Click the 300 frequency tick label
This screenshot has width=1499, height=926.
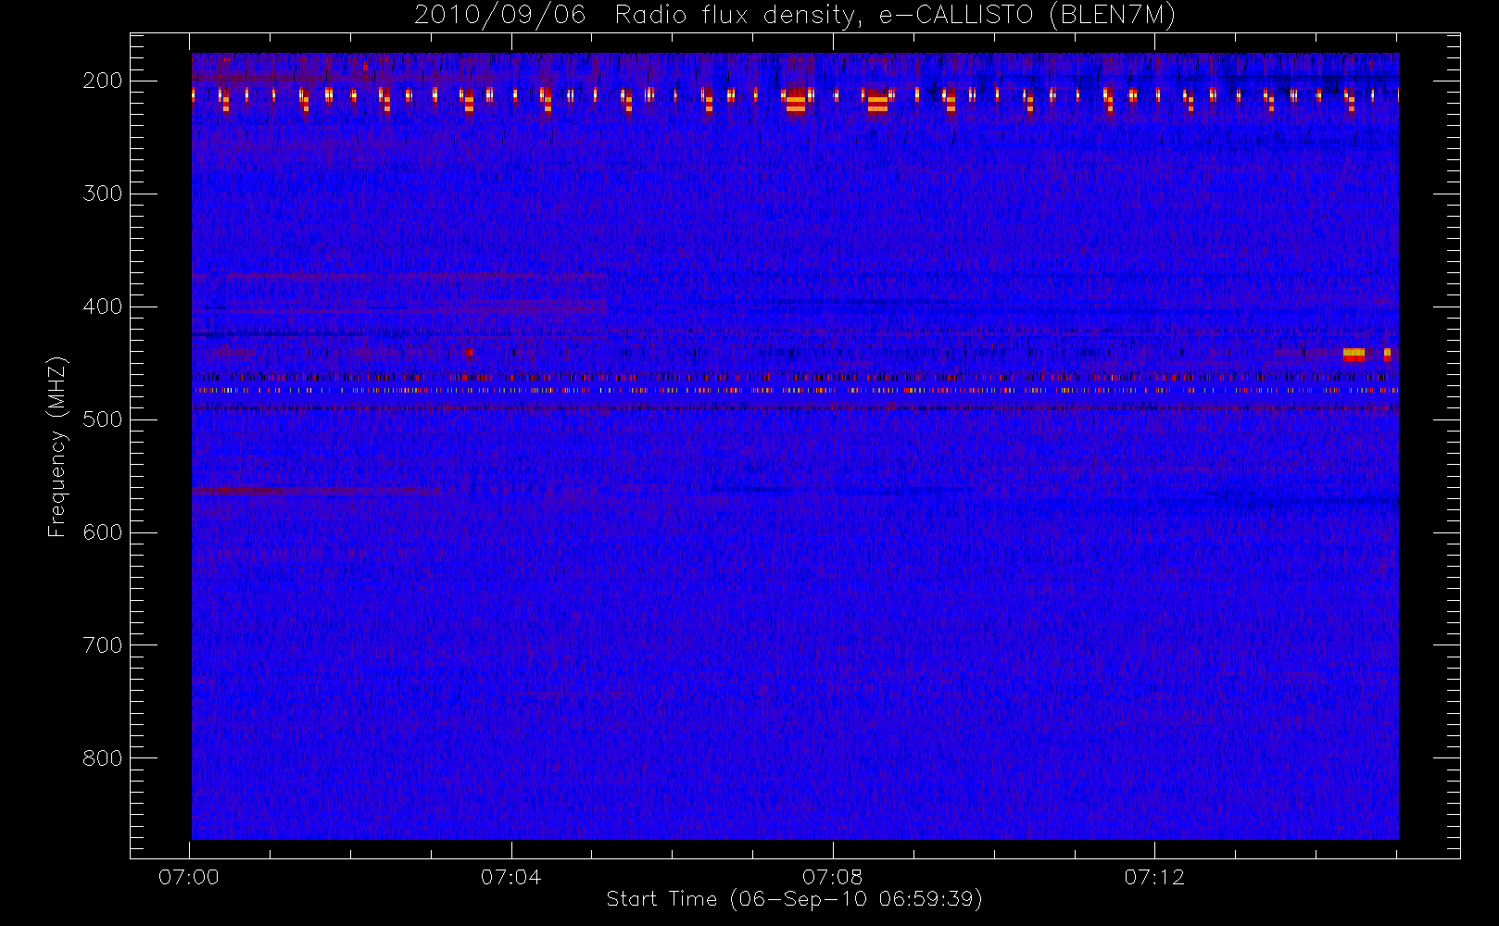point(103,194)
